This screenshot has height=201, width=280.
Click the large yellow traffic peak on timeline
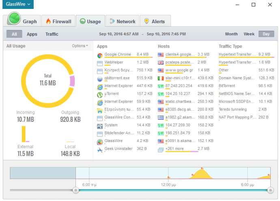202,174
